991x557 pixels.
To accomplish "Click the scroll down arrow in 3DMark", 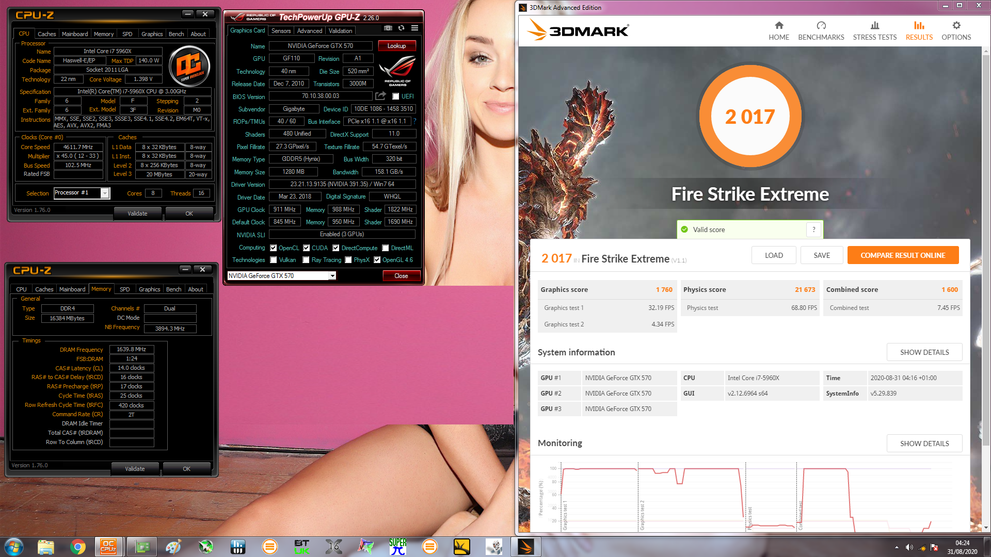I will click(x=986, y=528).
